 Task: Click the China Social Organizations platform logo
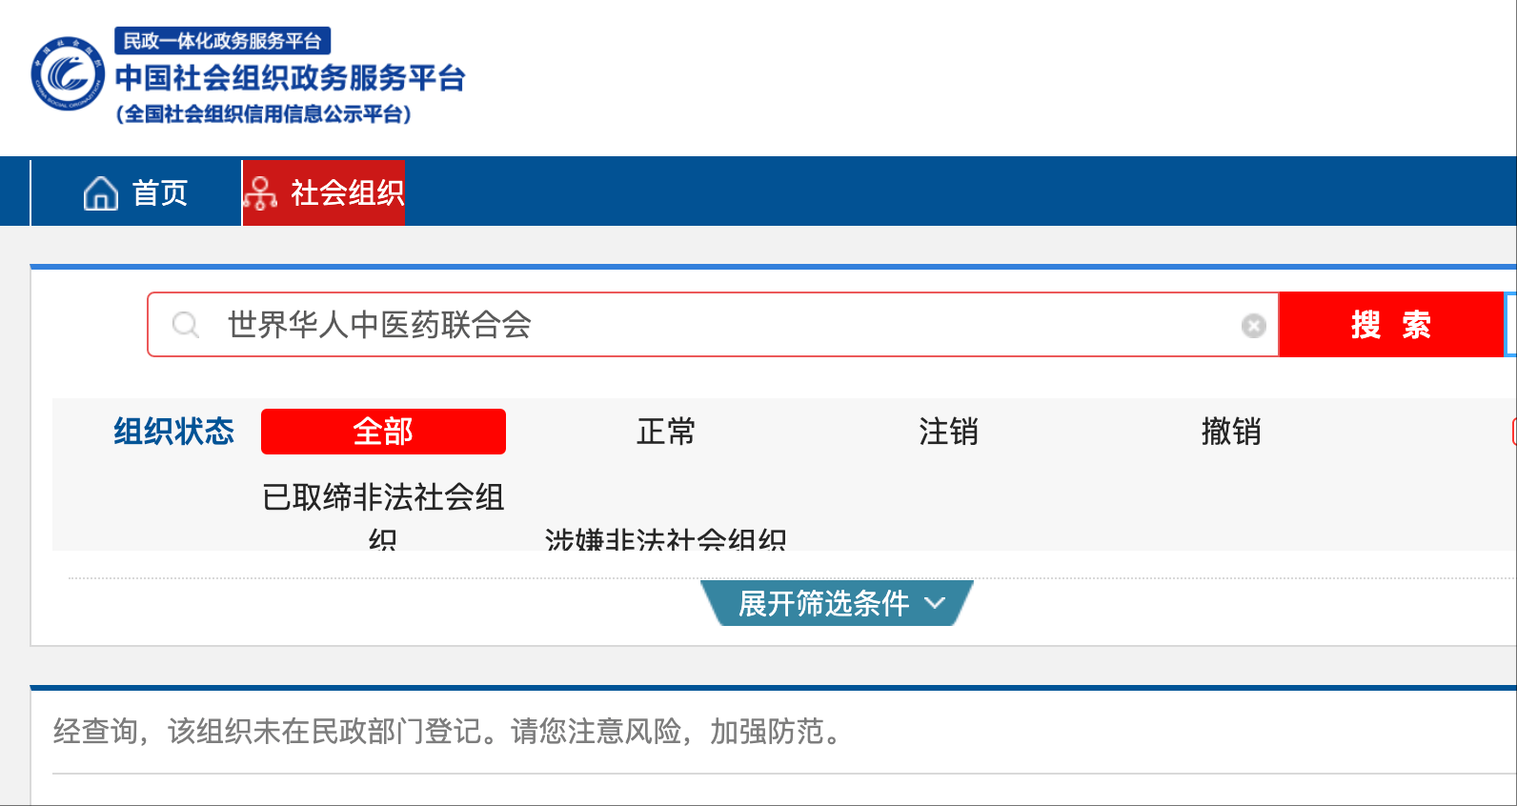(68, 74)
